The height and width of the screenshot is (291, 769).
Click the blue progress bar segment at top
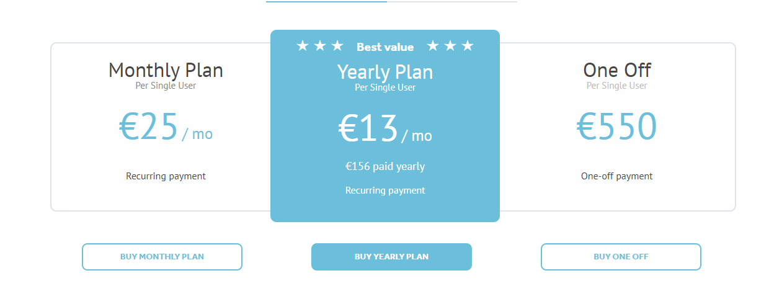[x=326, y=1]
